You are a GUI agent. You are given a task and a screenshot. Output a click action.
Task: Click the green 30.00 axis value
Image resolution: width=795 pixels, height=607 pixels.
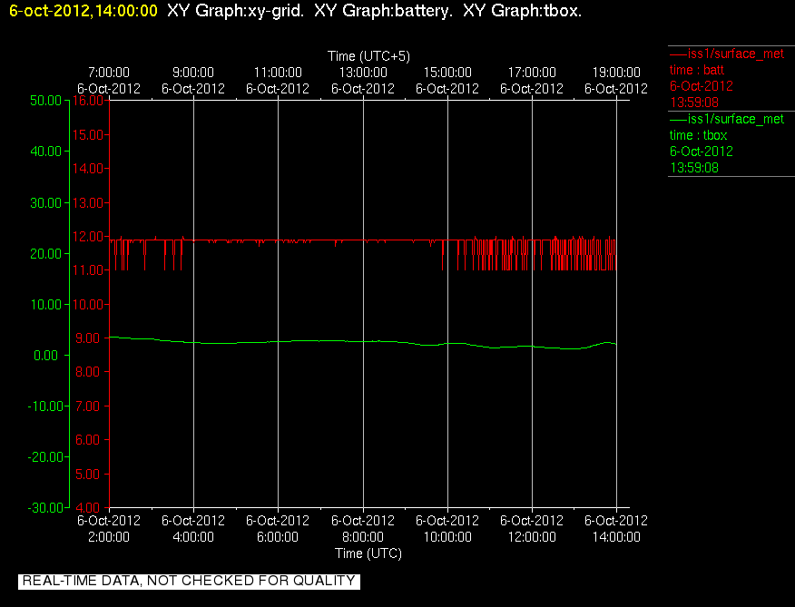[45, 202]
